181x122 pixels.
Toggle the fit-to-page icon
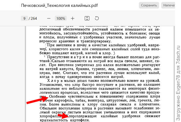[87, 18]
